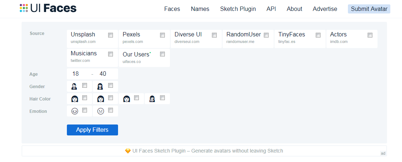402x162 pixels.
Task: Click the Submit Avatar button
Action: click(369, 9)
